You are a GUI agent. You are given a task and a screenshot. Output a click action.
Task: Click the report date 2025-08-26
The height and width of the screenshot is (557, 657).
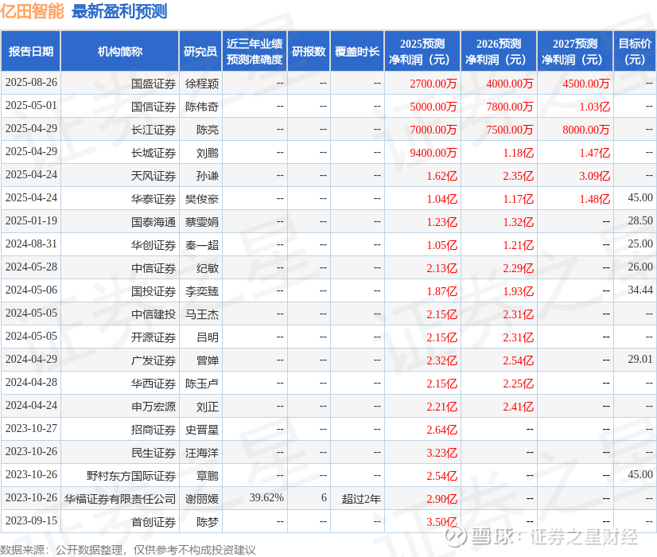tap(31, 82)
